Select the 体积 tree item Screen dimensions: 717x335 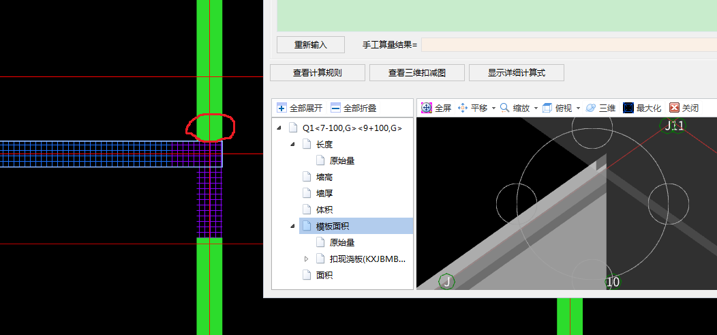click(x=324, y=209)
